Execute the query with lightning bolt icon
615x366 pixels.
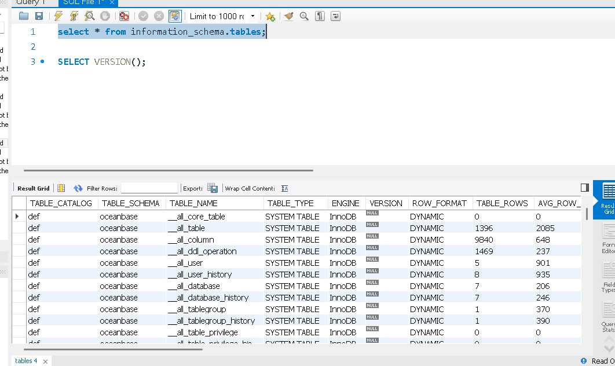pyautogui.click(x=58, y=16)
